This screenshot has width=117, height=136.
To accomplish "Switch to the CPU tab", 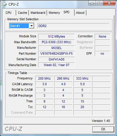I will 9,13.
